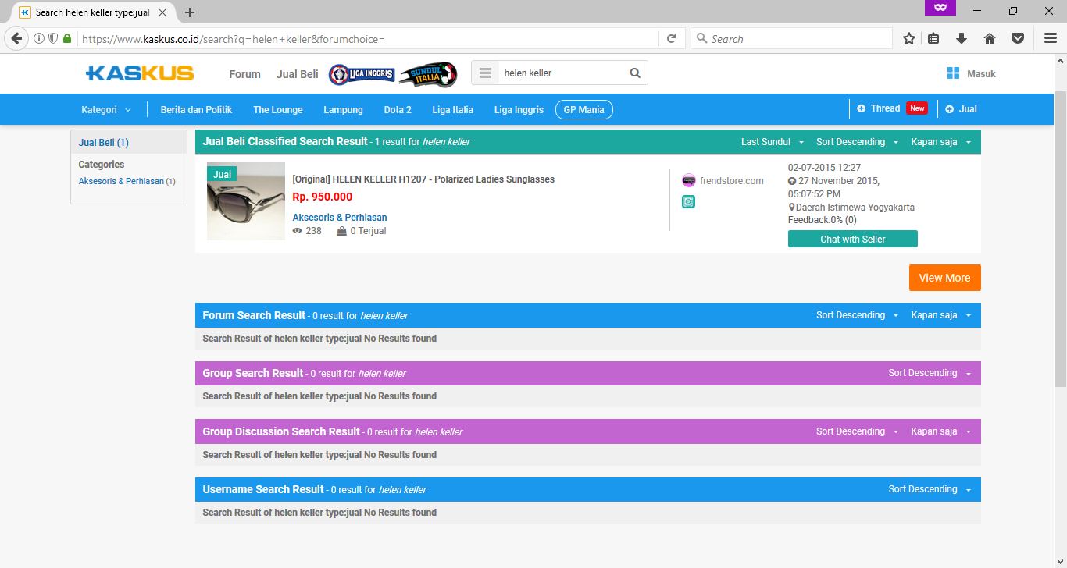1067x568 pixels.
Task: Open Group Discussion Kapan saja dropdown
Action: tap(941, 431)
